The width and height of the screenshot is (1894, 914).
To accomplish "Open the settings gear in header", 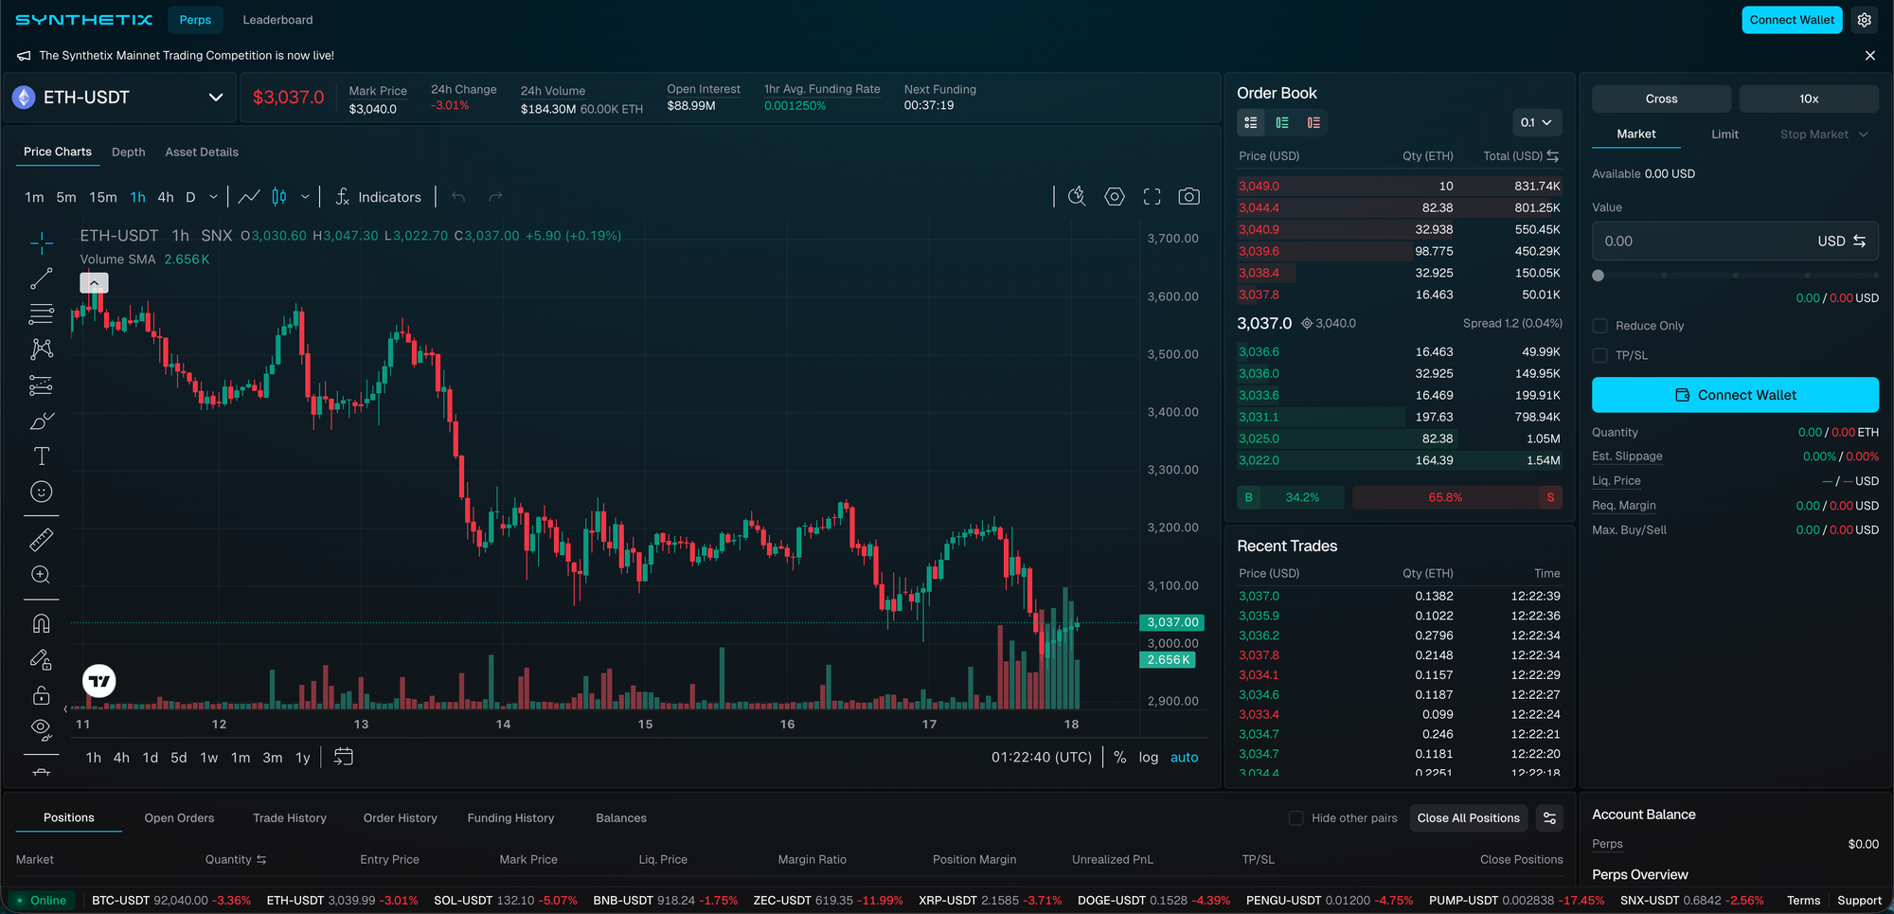I will point(1865,20).
